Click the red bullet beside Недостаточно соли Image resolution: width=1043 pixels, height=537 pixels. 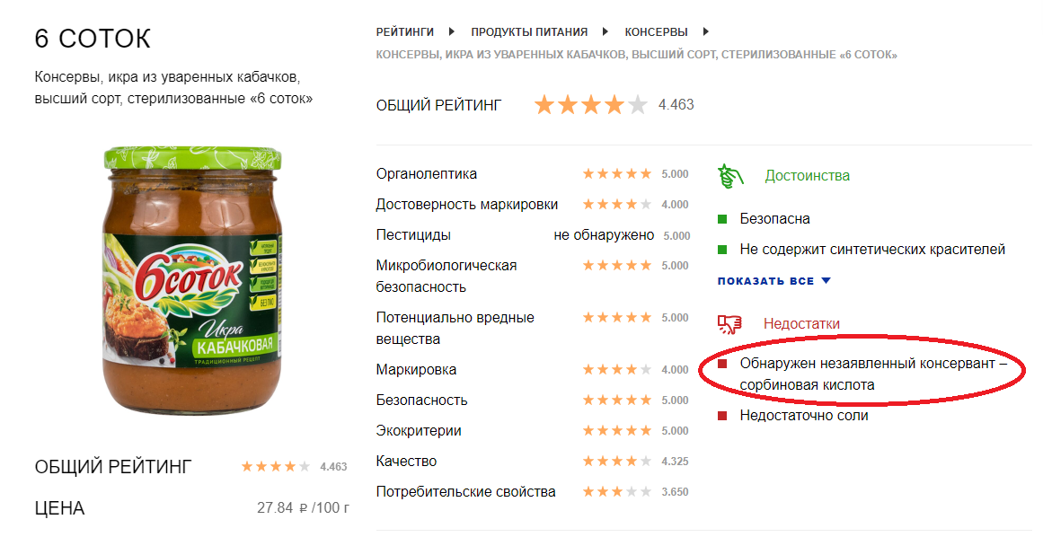(722, 416)
